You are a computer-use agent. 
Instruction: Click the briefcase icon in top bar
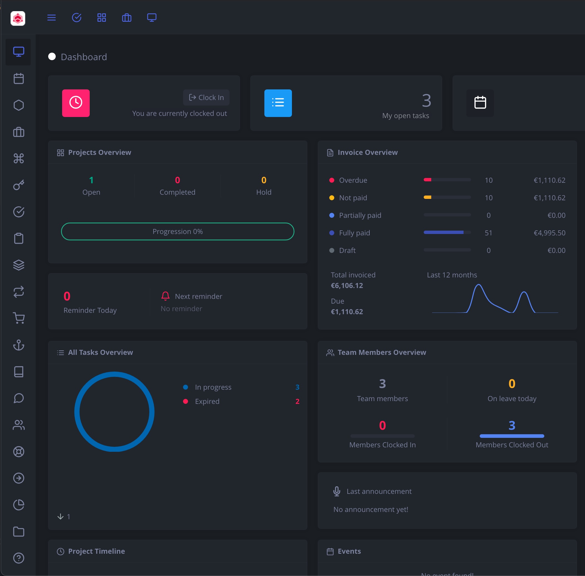click(126, 18)
